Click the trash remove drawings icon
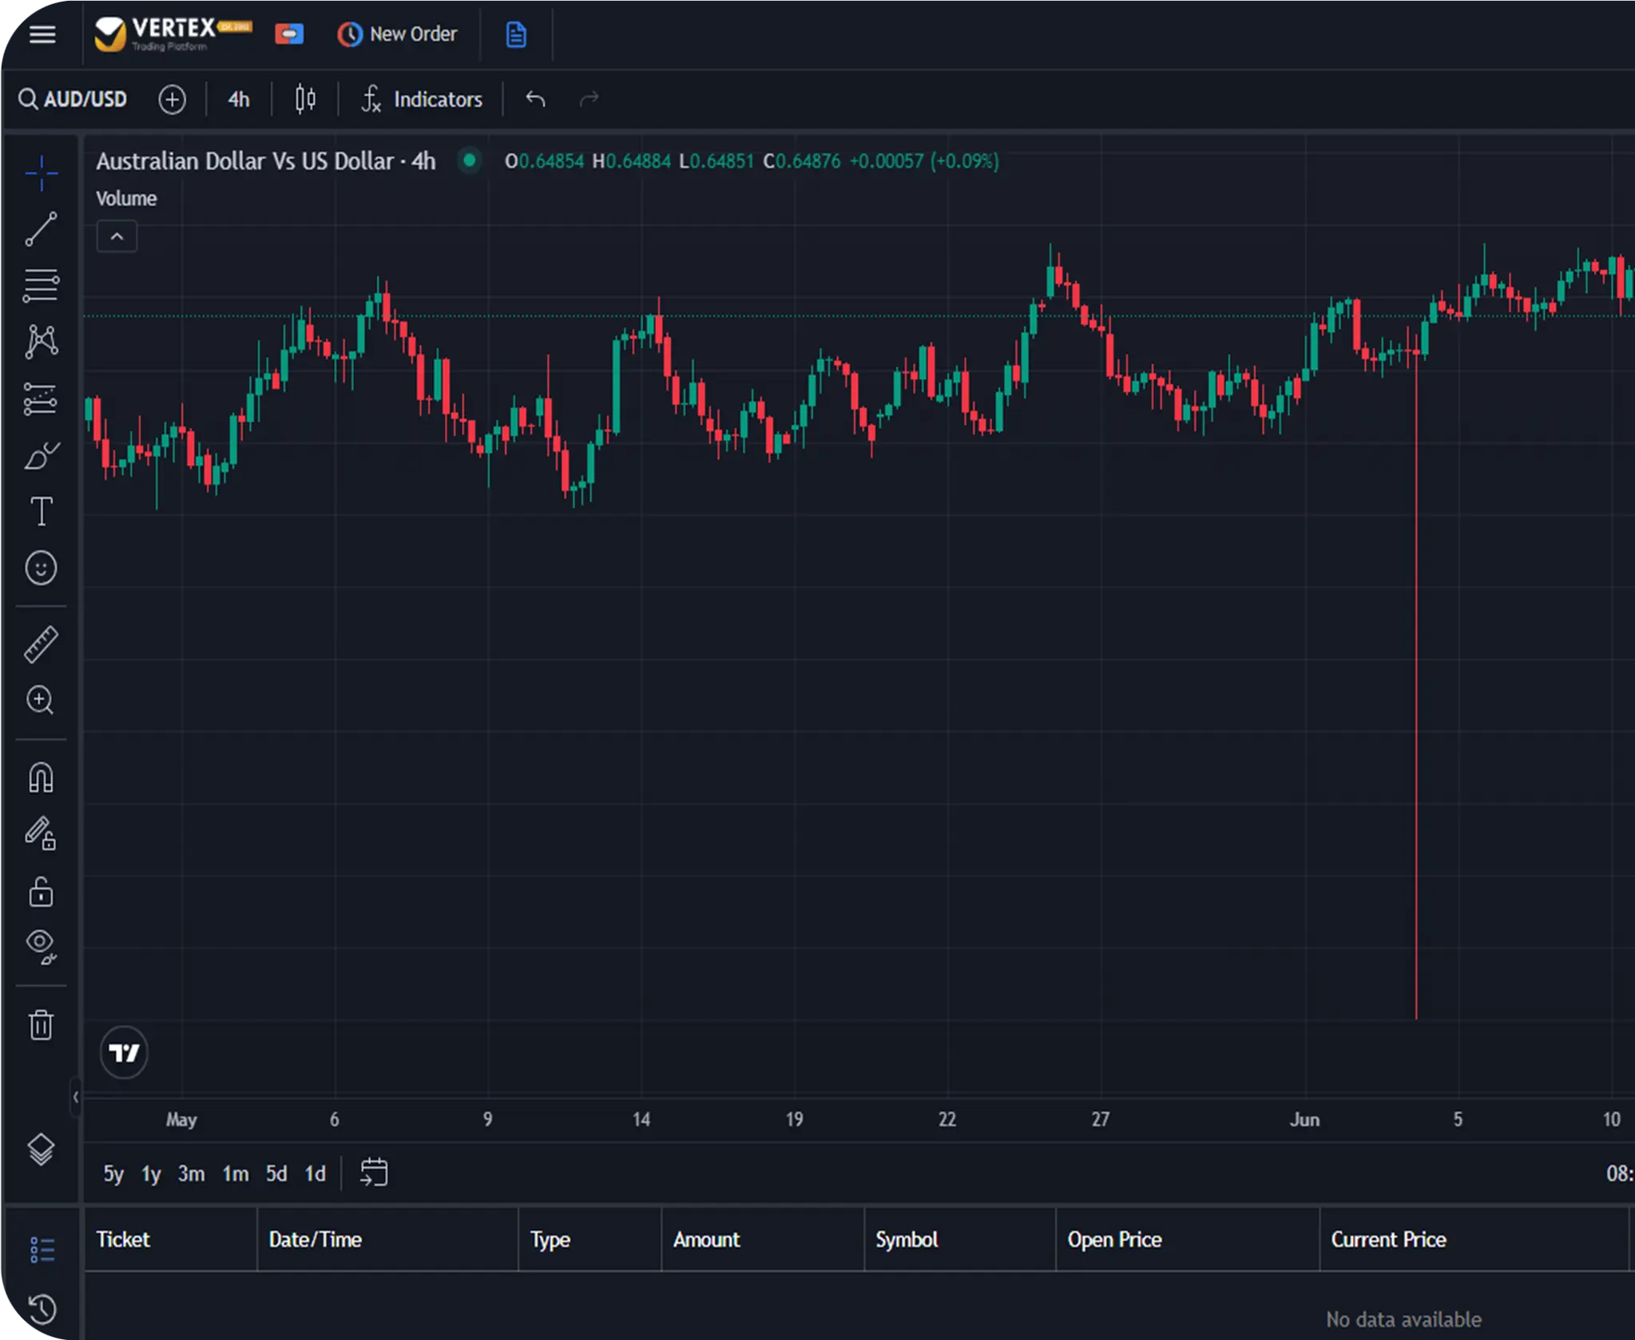 click(41, 1025)
